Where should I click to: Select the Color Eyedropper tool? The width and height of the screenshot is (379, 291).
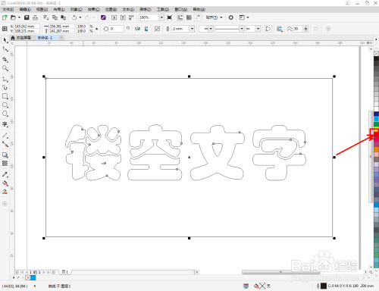coord(5,174)
